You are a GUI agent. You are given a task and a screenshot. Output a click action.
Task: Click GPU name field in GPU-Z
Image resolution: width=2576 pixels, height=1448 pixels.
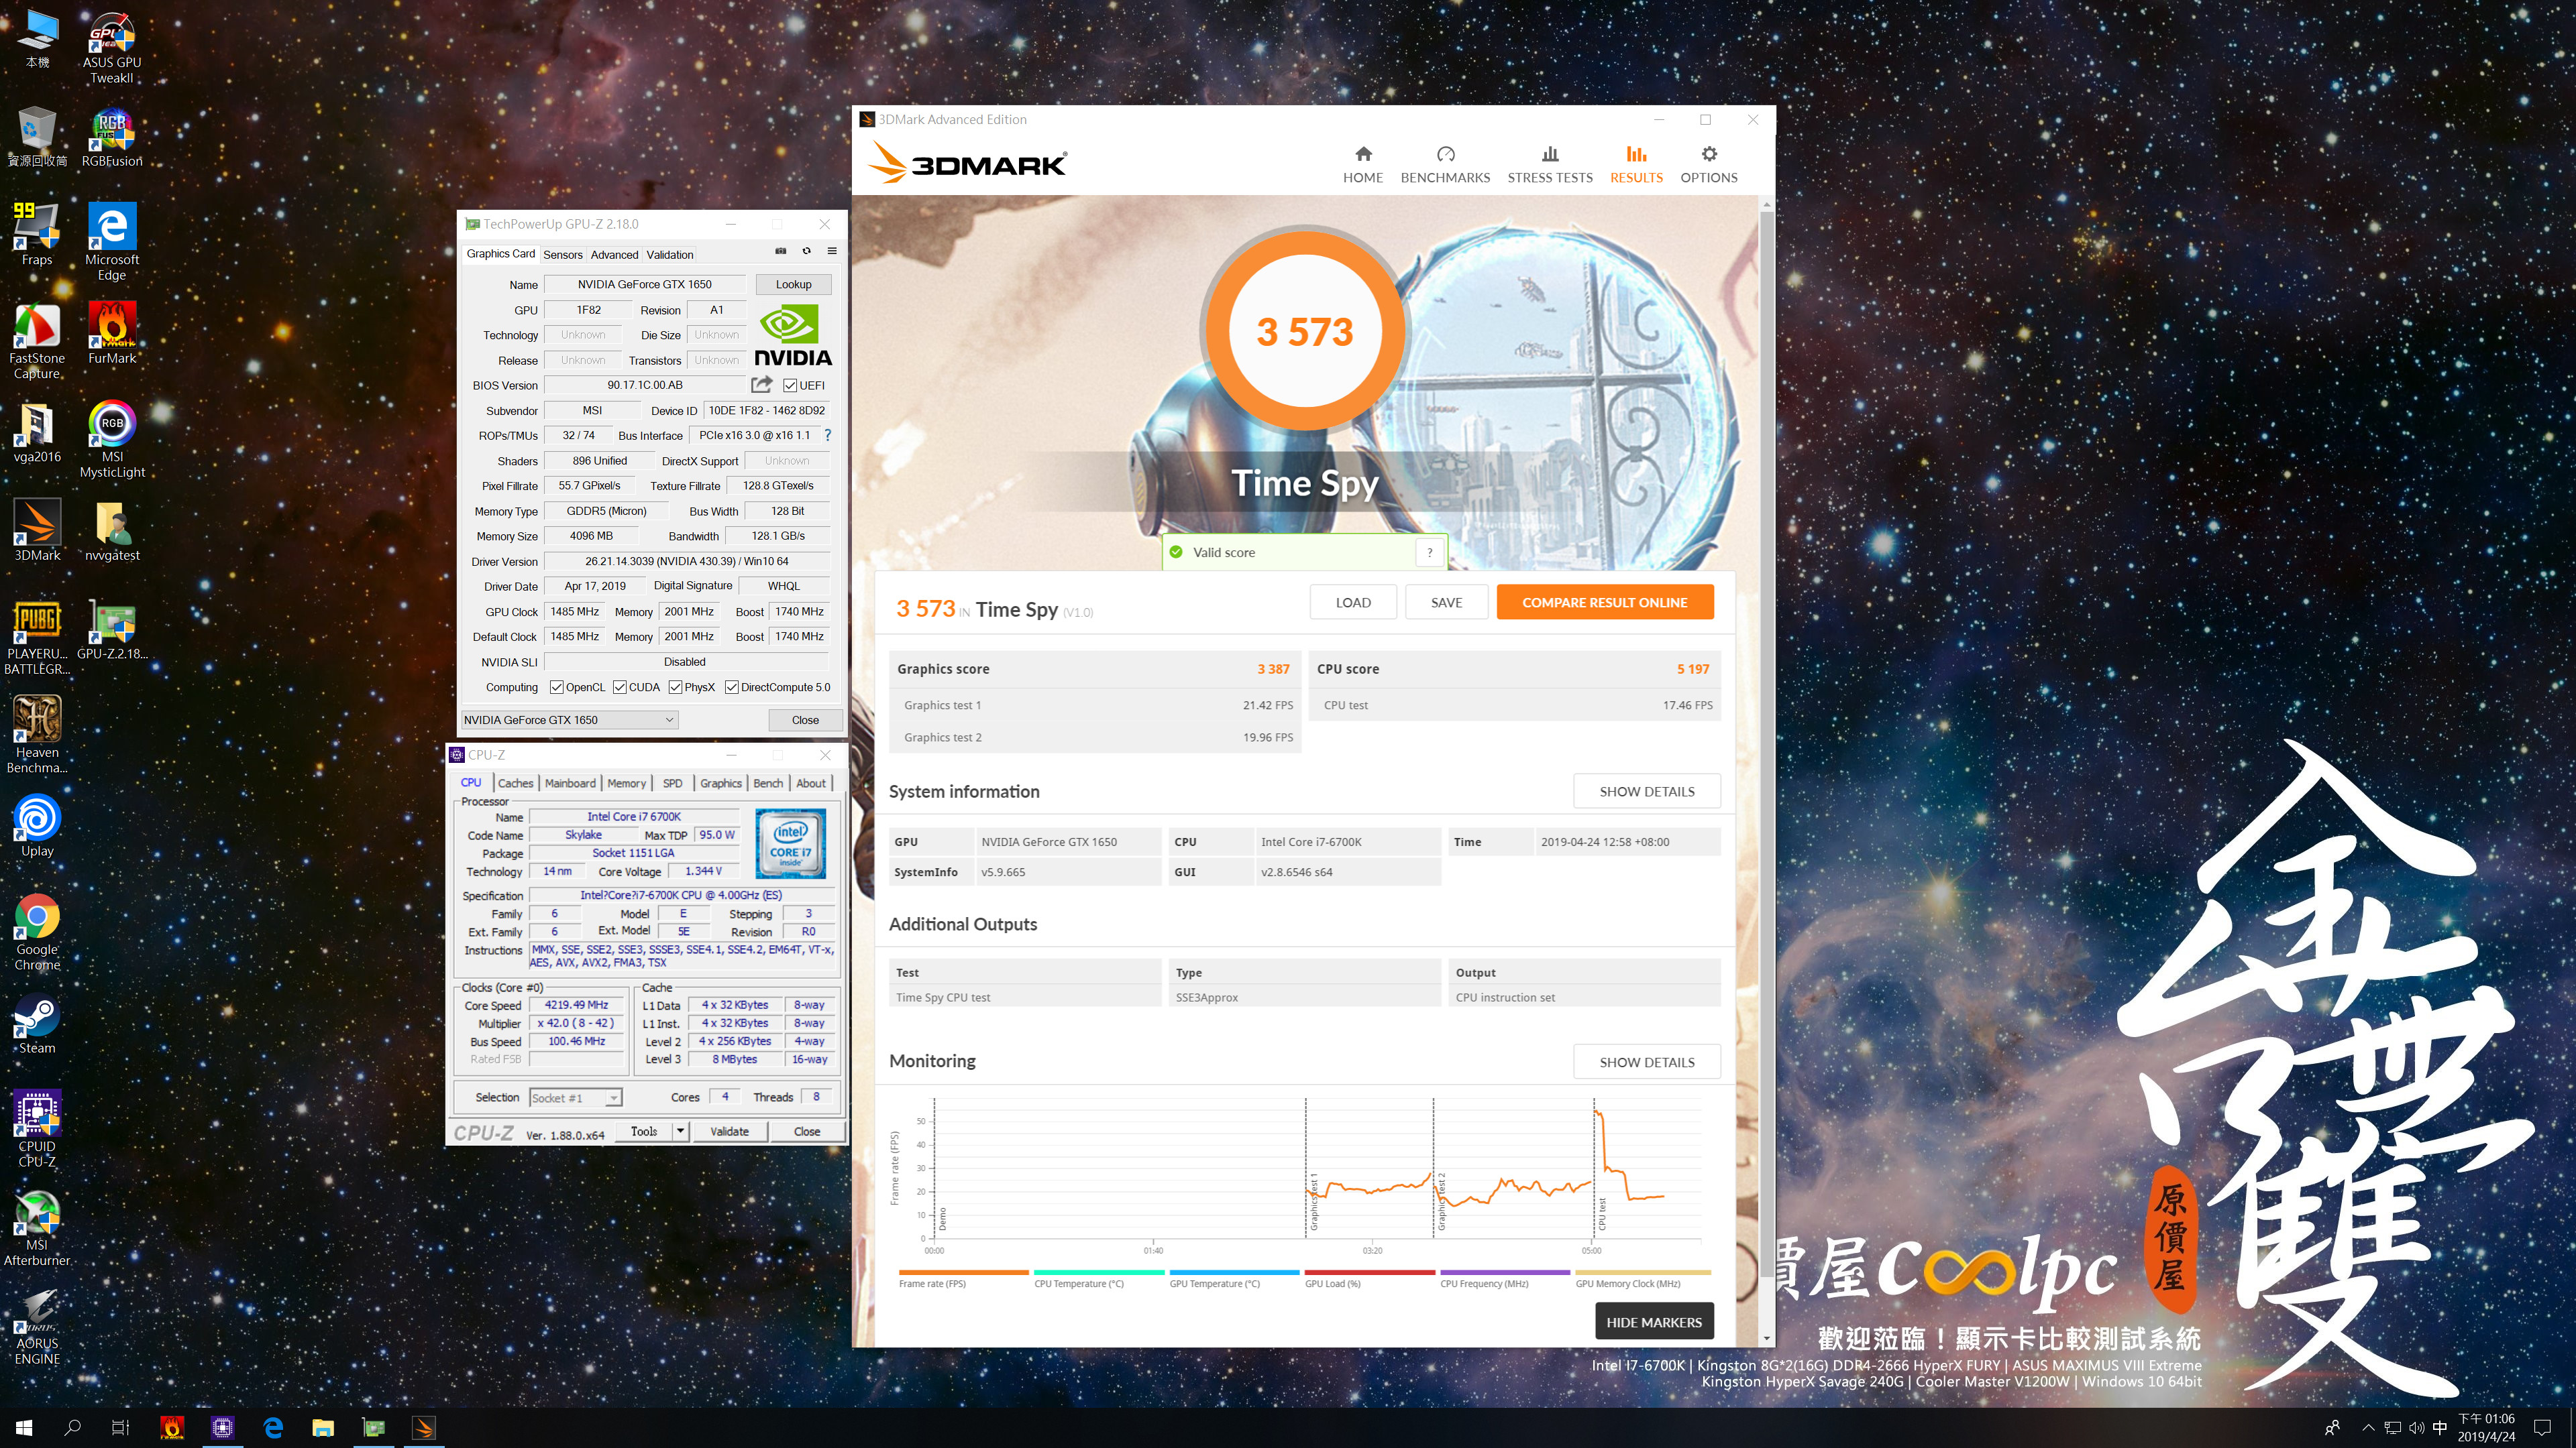[644, 284]
